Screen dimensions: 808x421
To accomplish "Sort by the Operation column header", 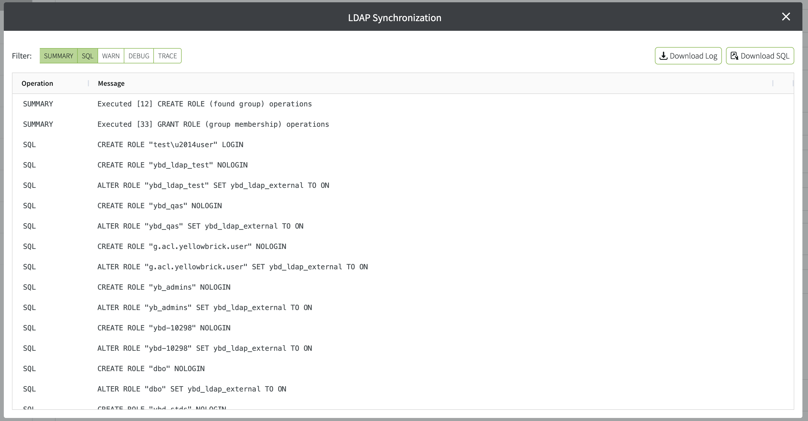I will 37,83.
